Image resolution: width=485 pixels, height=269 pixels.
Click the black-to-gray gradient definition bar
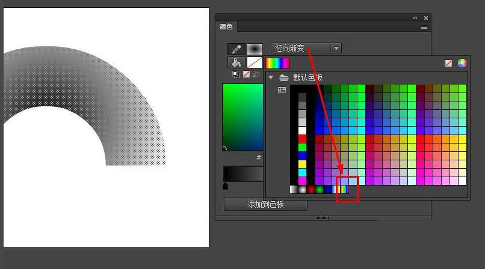[x=243, y=174]
